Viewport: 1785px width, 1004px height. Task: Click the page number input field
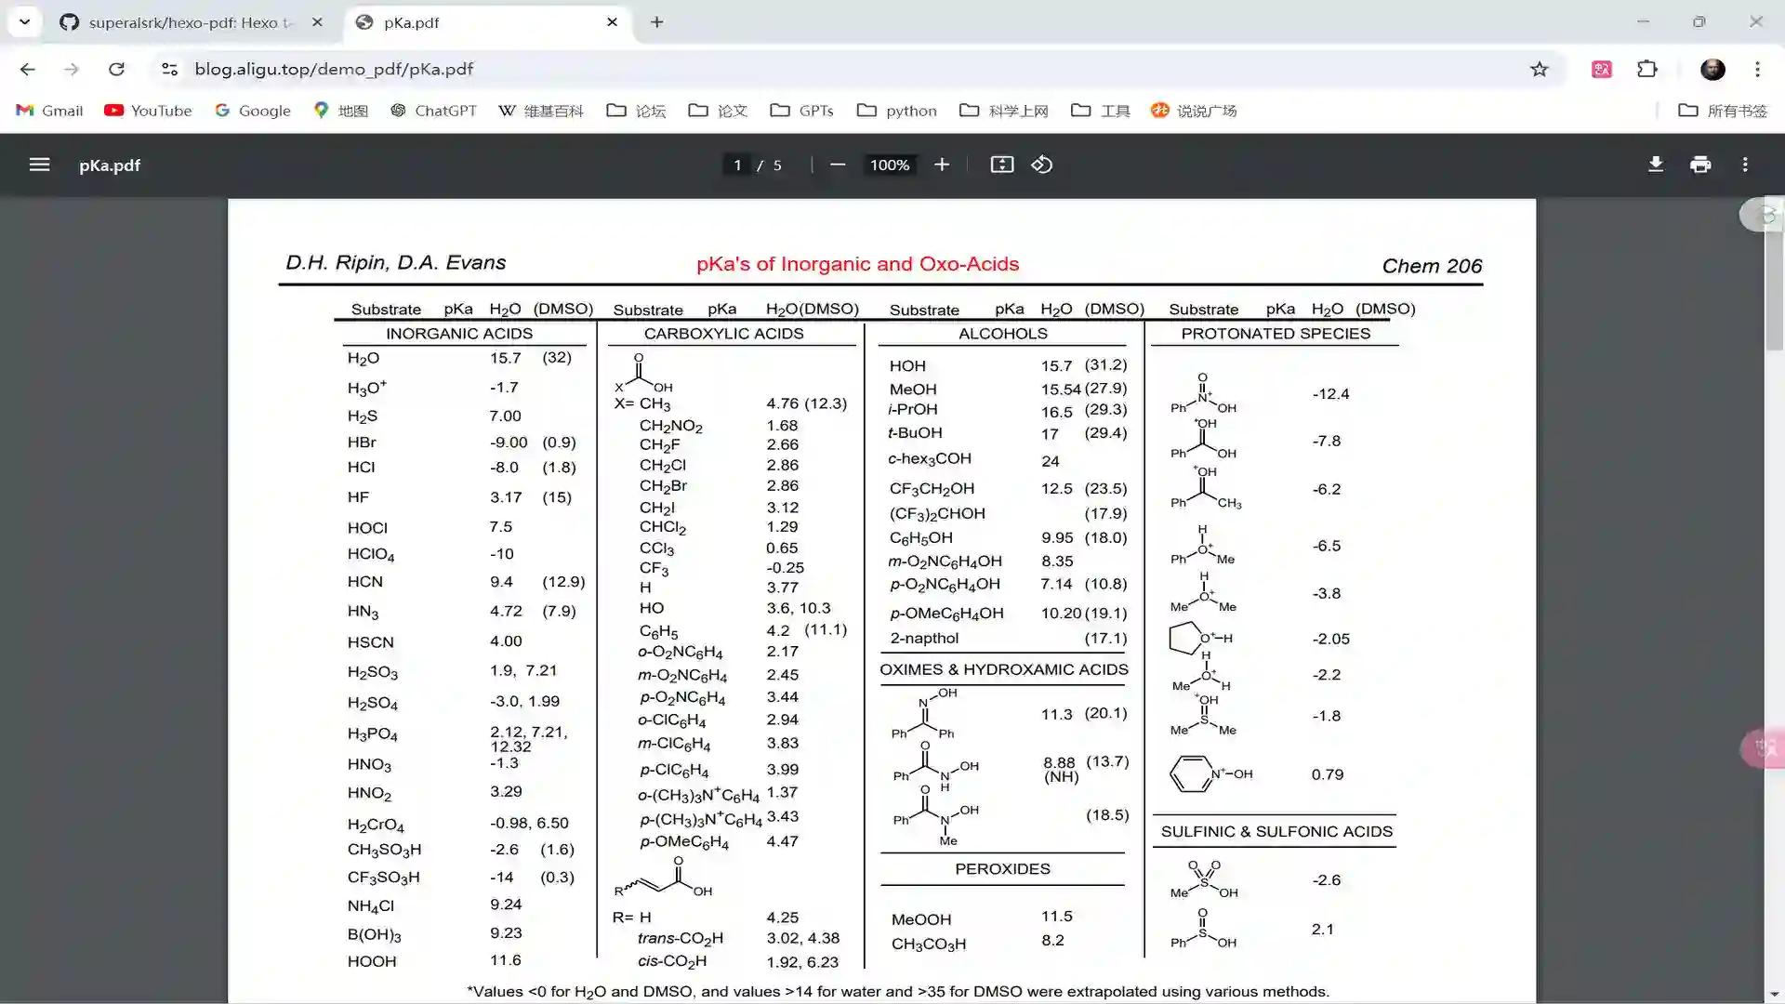pos(738,165)
